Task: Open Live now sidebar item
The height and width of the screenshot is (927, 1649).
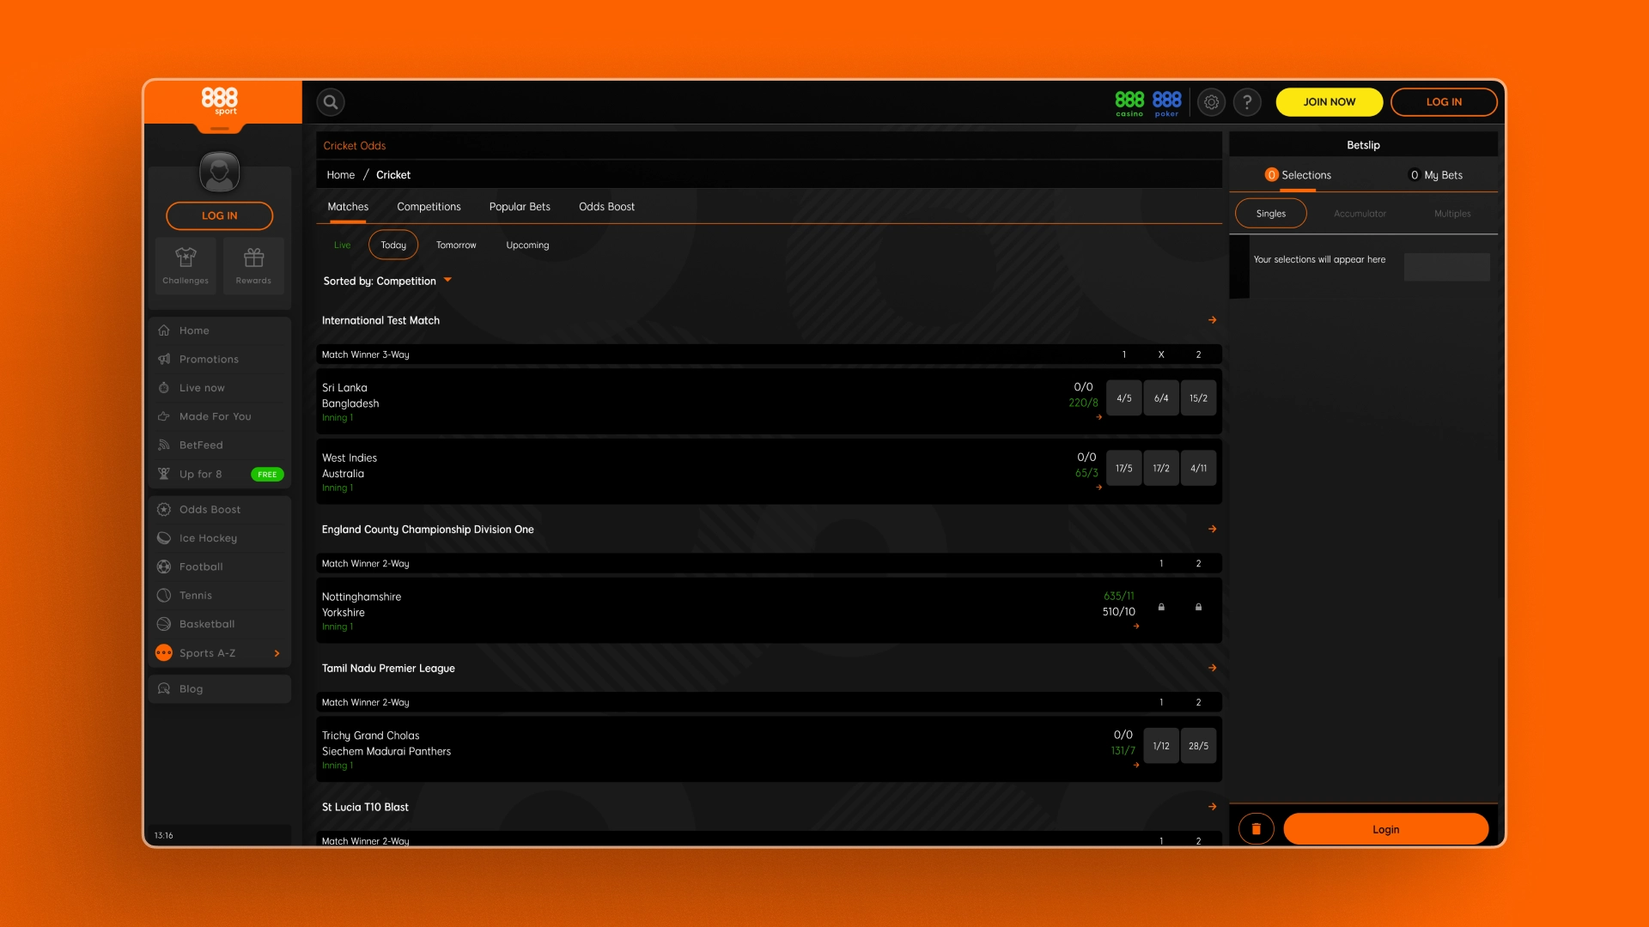Action: click(x=219, y=388)
